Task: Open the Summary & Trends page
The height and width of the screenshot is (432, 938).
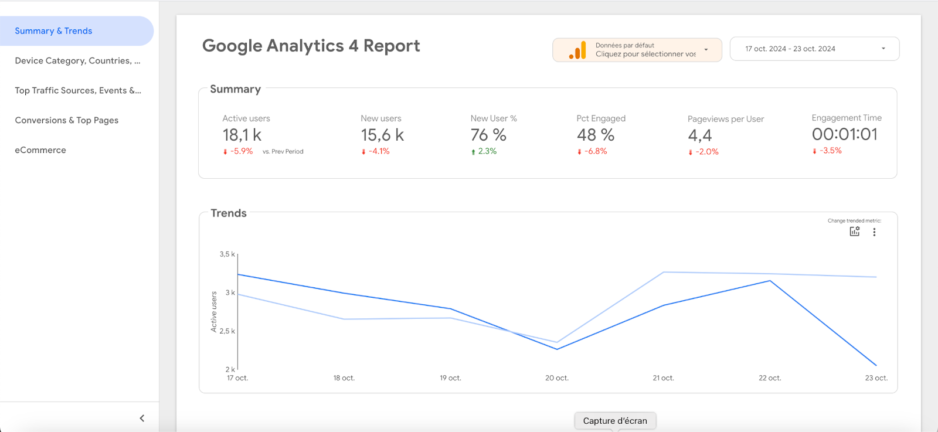Action: (x=76, y=31)
